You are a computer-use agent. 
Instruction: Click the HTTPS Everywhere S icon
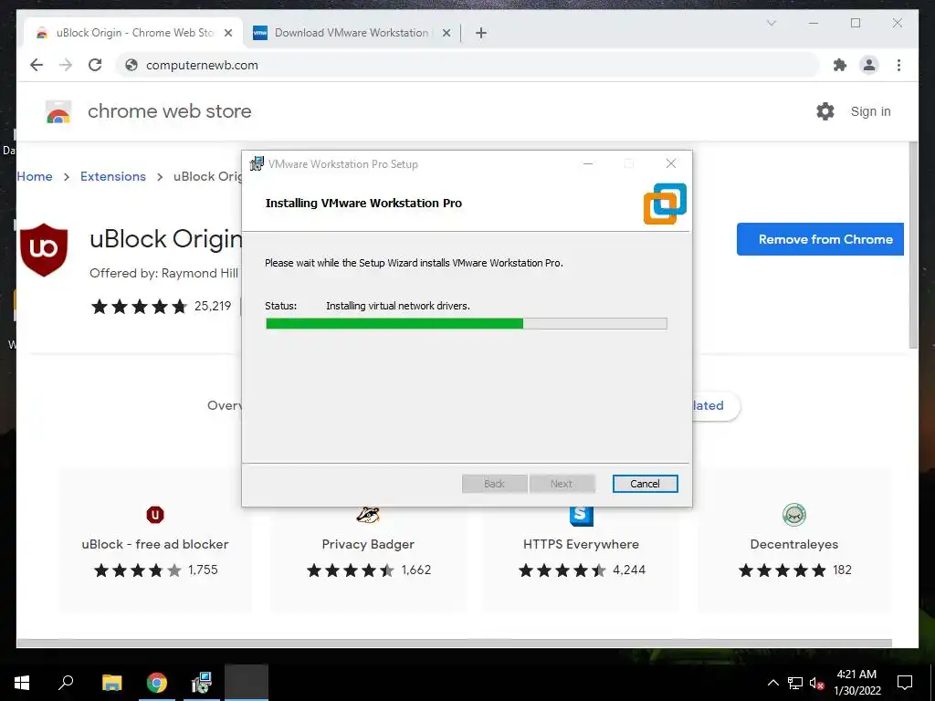[x=582, y=517]
